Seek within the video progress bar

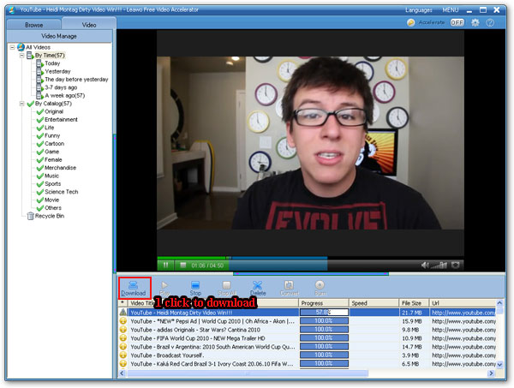(x=310, y=258)
